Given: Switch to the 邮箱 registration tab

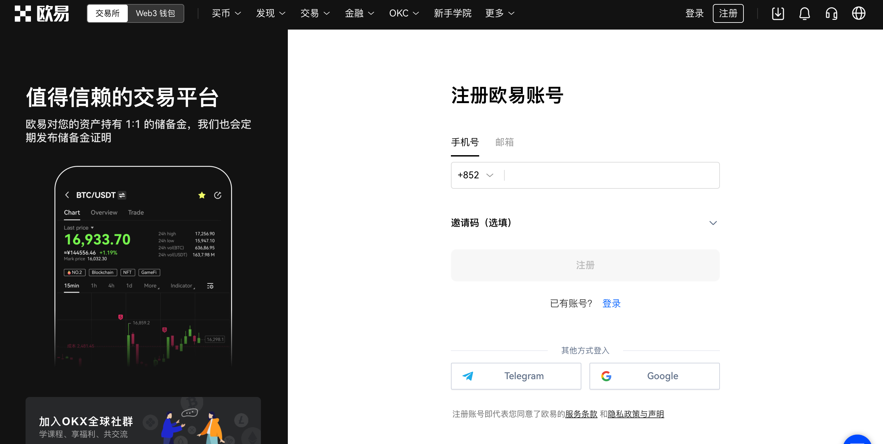Looking at the screenshot, I should point(504,142).
